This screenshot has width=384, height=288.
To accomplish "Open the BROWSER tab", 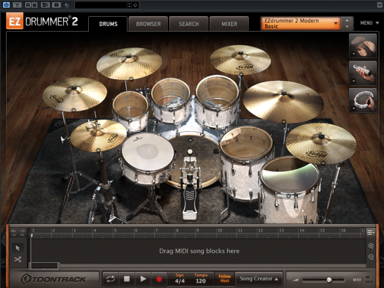I will 148,24.
